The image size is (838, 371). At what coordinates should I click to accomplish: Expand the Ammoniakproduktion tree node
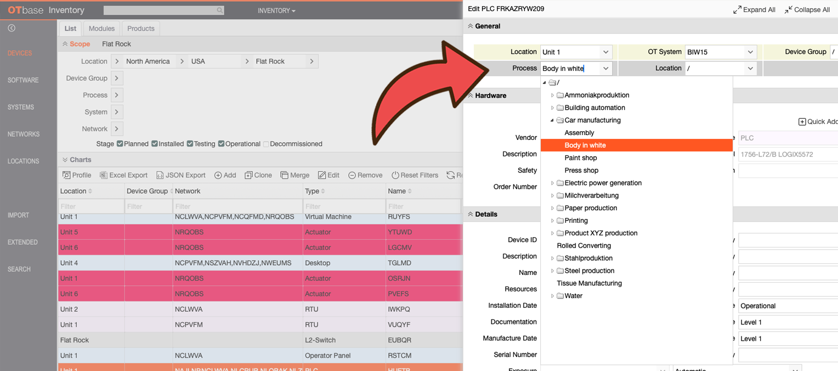tap(552, 95)
